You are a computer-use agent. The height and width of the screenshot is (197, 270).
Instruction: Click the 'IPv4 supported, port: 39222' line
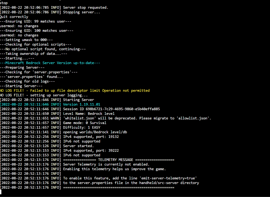(59, 151)
